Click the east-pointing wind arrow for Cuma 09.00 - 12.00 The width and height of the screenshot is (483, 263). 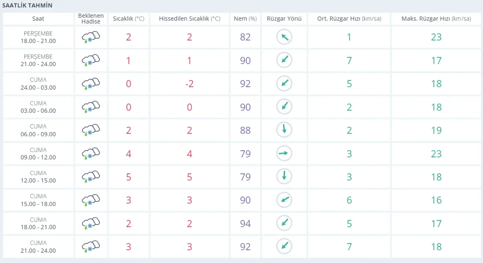click(284, 154)
